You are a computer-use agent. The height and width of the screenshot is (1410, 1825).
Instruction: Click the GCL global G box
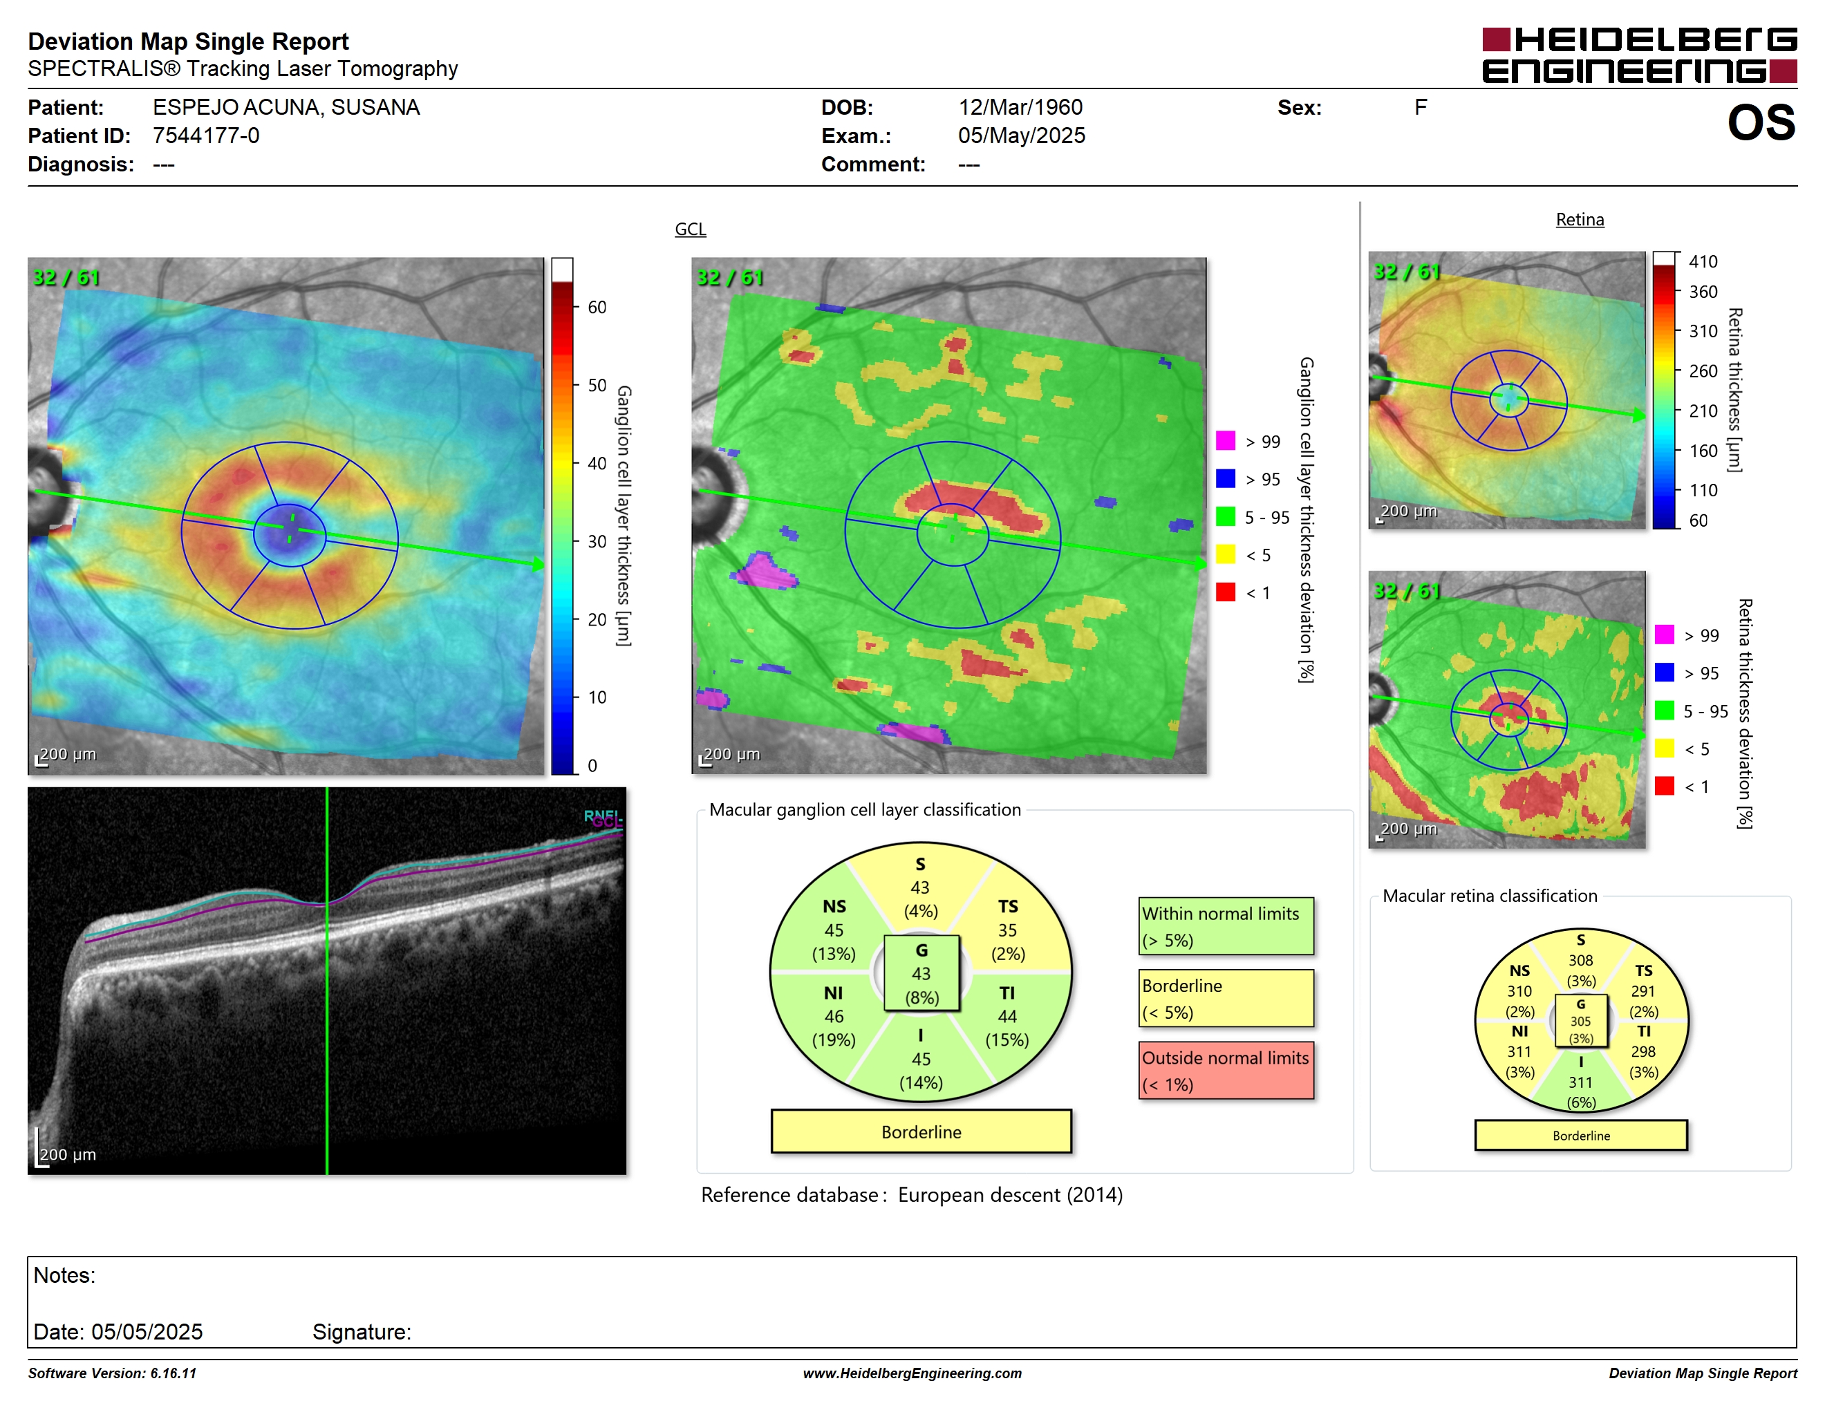pos(921,973)
